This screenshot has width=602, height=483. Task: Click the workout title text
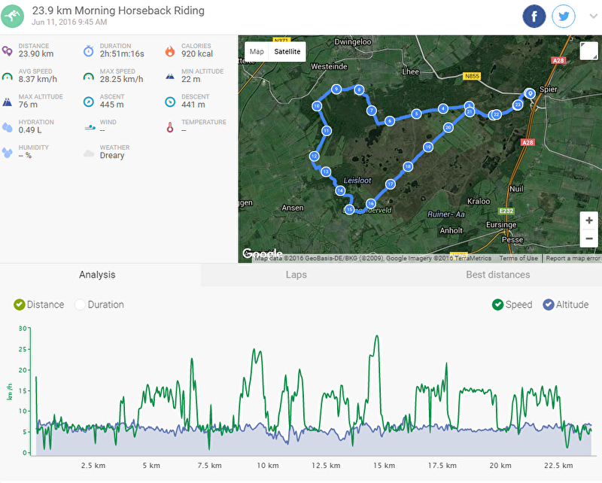pyautogui.click(x=118, y=11)
